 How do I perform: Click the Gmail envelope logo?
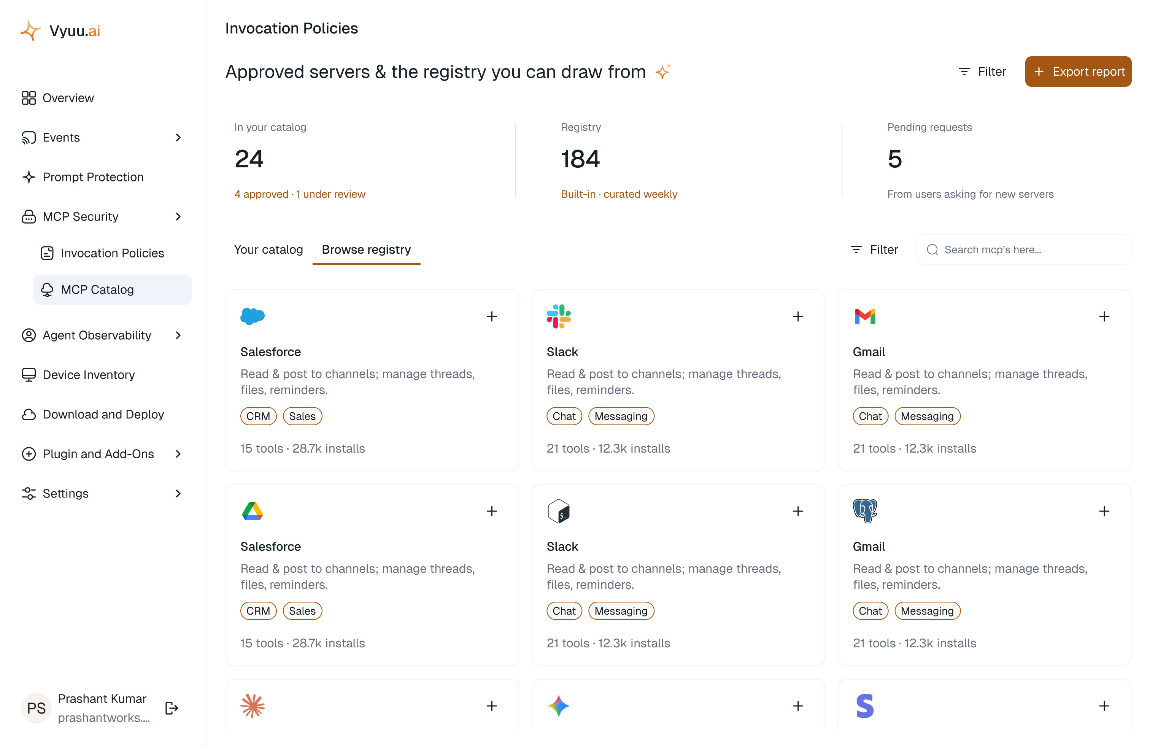point(865,316)
